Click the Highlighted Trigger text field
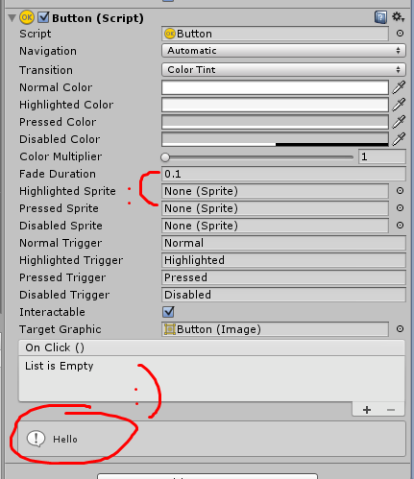This screenshot has height=479, width=414. point(283,260)
